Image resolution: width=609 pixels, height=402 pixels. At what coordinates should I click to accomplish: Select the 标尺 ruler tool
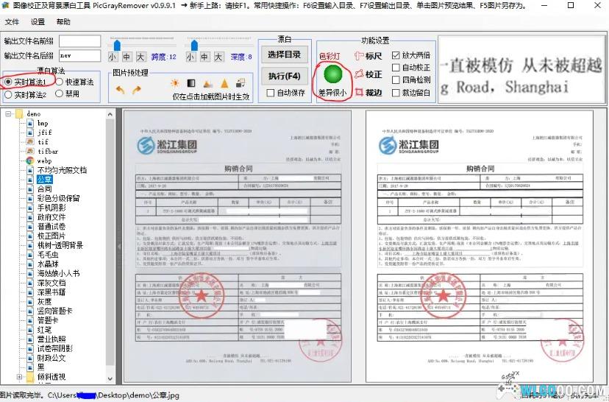click(x=368, y=56)
